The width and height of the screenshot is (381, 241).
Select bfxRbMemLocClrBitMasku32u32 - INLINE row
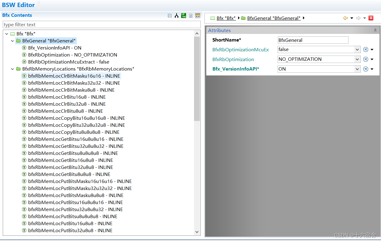tap(74, 83)
